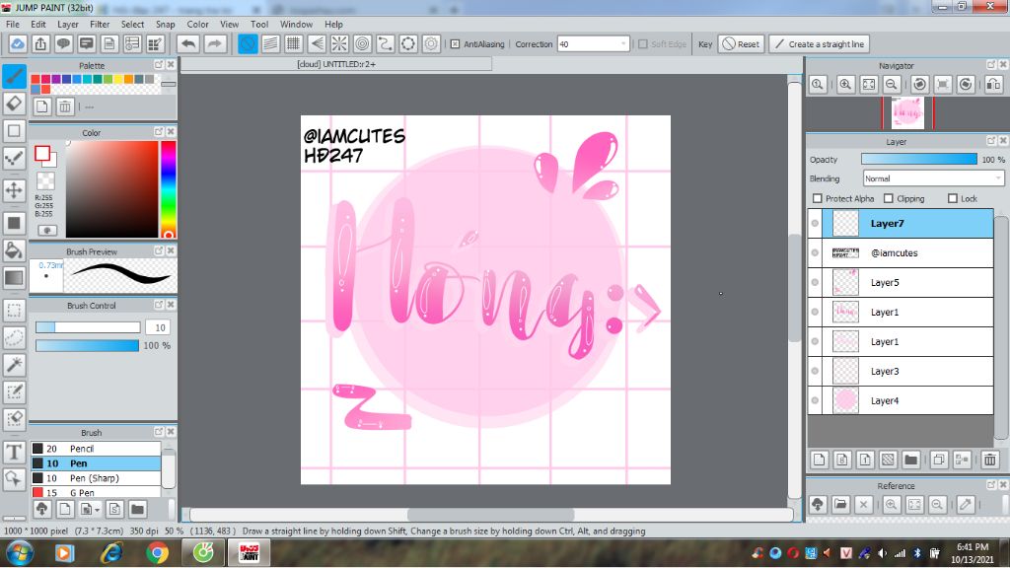Screen dimensions: 1010x568
Task: Select the Lasso selection tool
Action: [x=14, y=337]
